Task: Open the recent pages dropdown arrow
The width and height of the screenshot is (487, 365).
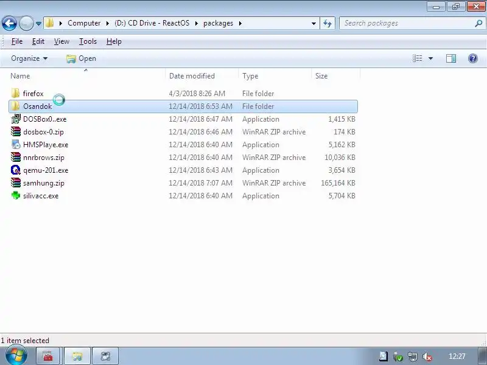Action: coord(38,24)
